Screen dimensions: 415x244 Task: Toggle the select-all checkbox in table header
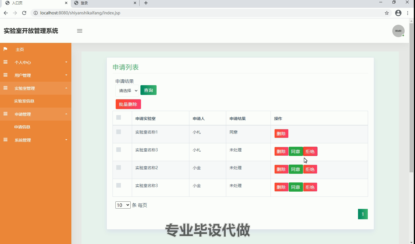click(119, 117)
